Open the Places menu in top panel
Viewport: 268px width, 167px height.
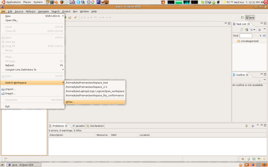pyautogui.click(x=27, y=2)
